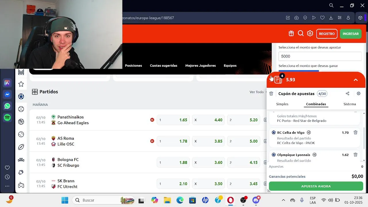Select the favorites star in sports sidebar
The image size is (368, 207).
tap(21, 84)
